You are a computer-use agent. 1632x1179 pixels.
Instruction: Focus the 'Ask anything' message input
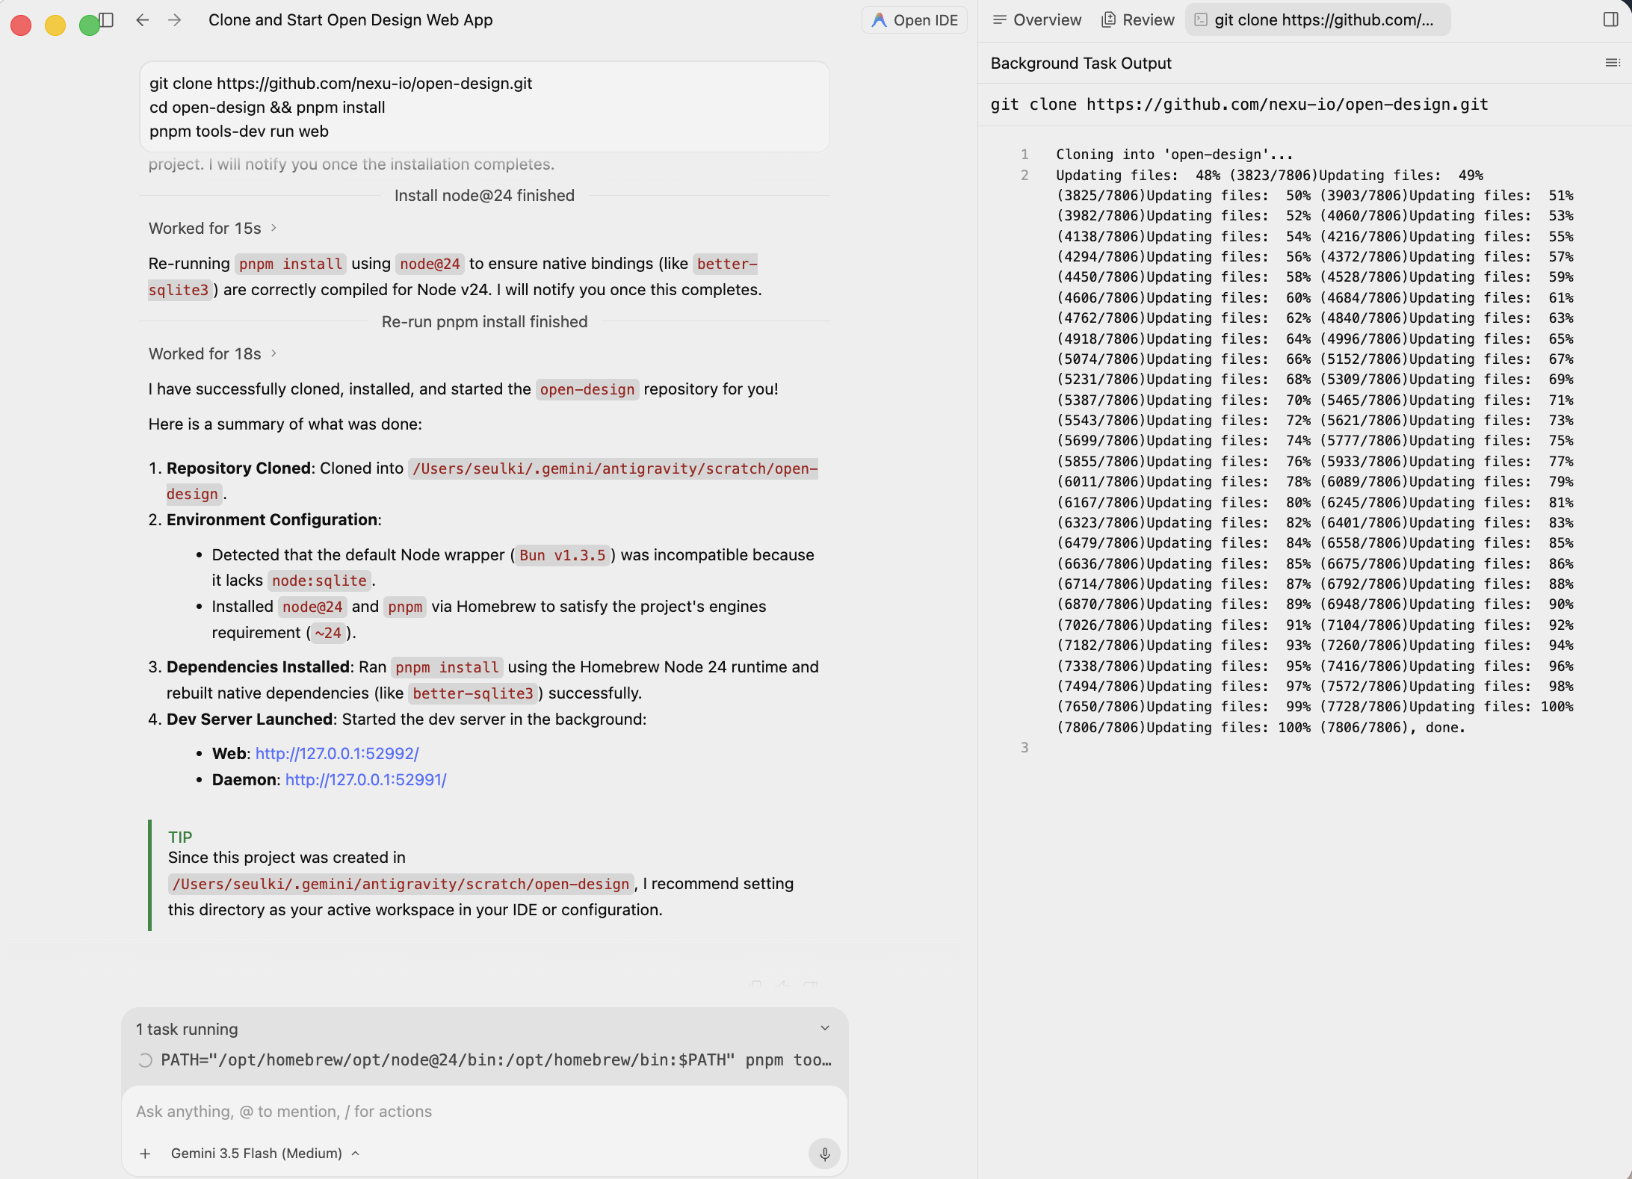tap(484, 1112)
